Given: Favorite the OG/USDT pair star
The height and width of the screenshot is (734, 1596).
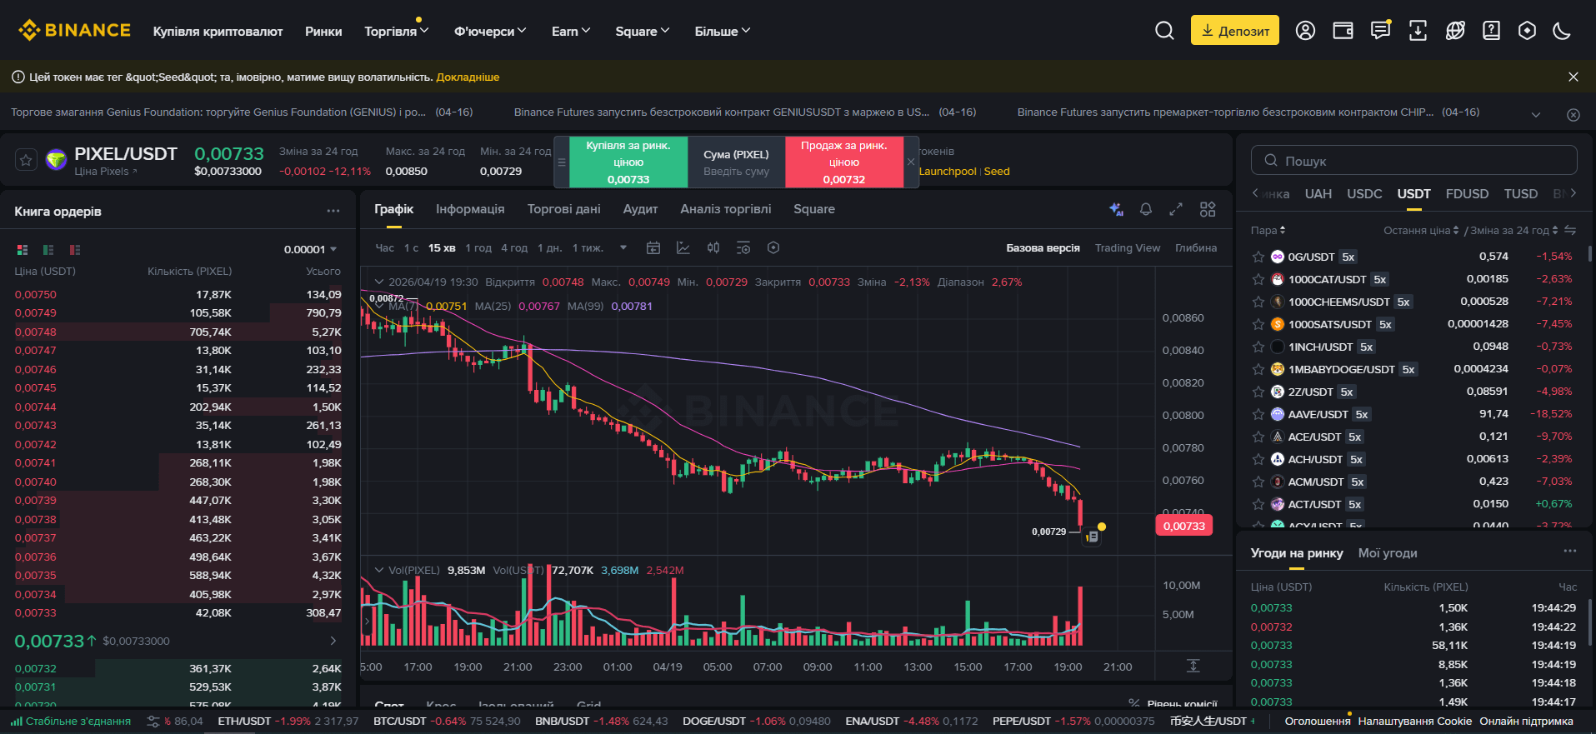Looking at the screenshot, I should [1258, 257].
